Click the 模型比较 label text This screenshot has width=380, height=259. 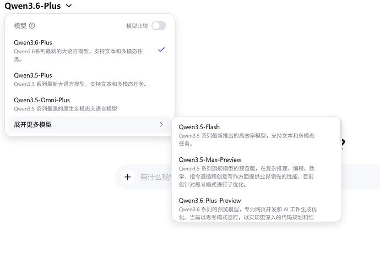137,26
